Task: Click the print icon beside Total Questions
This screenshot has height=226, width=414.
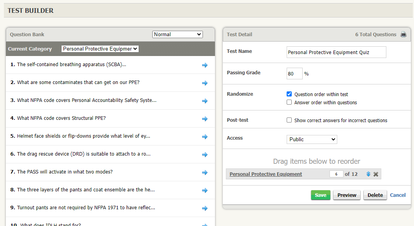Action: point(403,34)
